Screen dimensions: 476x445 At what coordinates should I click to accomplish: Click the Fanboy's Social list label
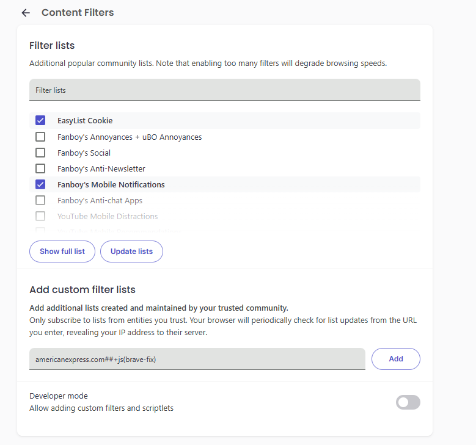click(x=84, y=153)
